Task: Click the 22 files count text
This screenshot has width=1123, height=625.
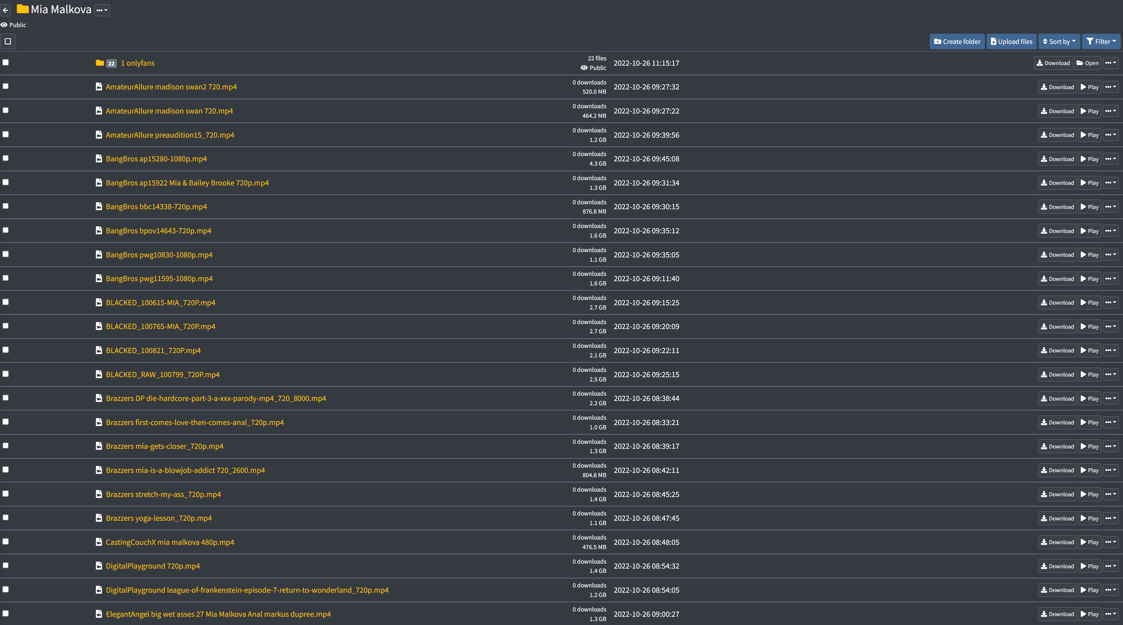Action: click(597, 58)
